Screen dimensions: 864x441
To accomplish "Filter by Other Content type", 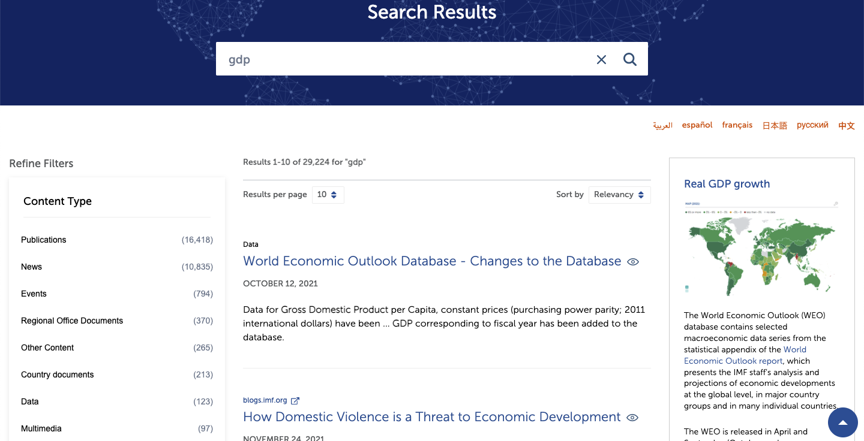I will pyautogui.click(x=117, y=348).
